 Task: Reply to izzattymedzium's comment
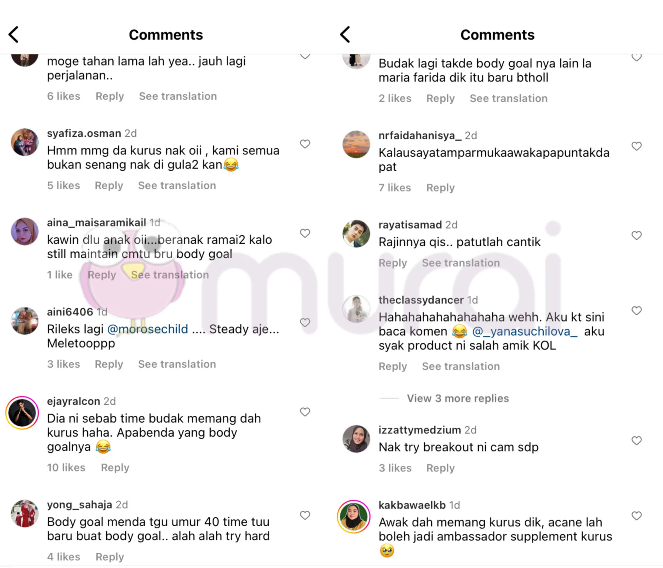(x=440, y=468)
